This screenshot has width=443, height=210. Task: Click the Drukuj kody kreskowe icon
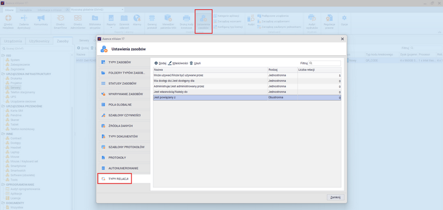[186, 22]
